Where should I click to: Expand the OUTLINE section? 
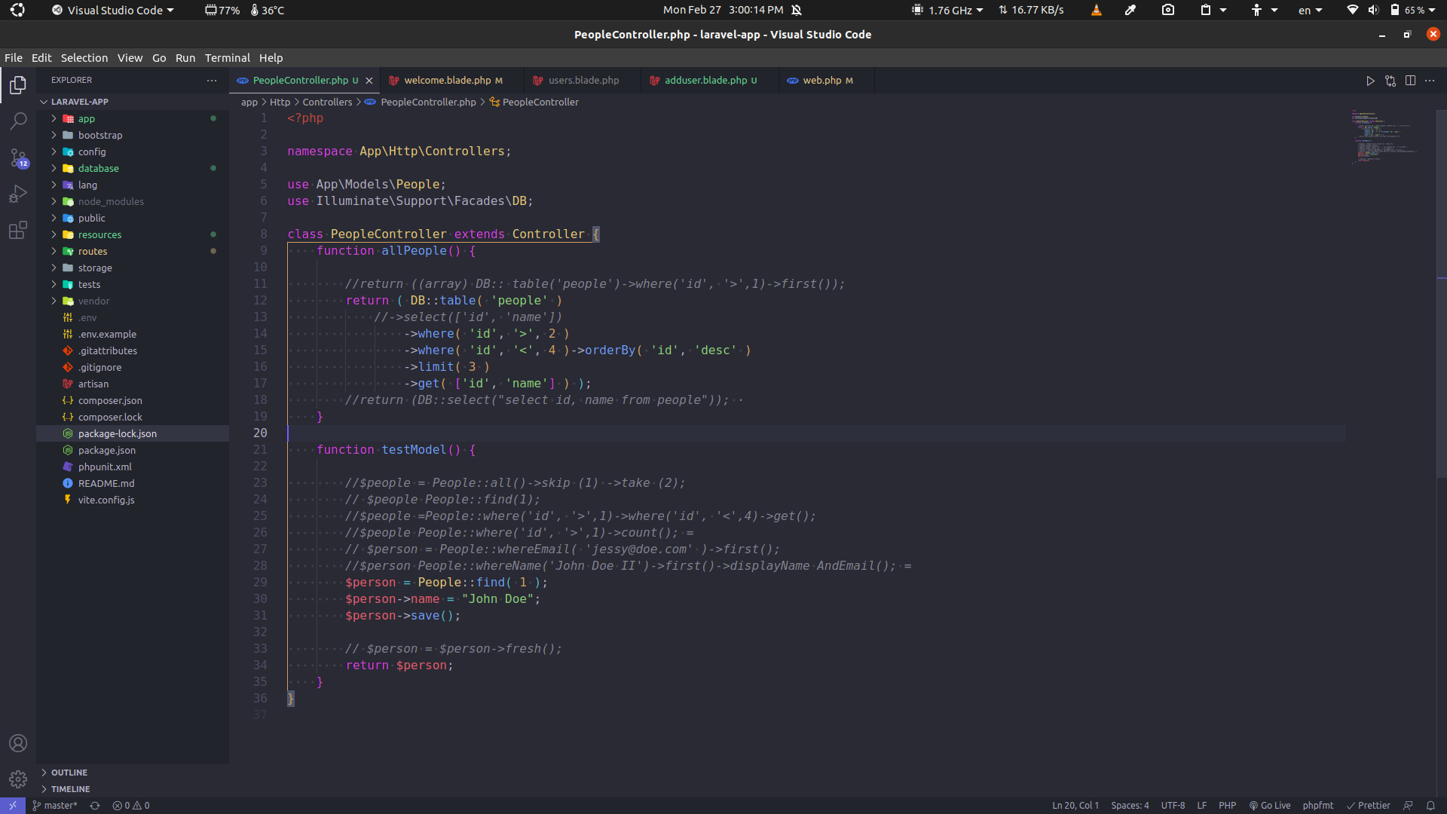point(69,773)
